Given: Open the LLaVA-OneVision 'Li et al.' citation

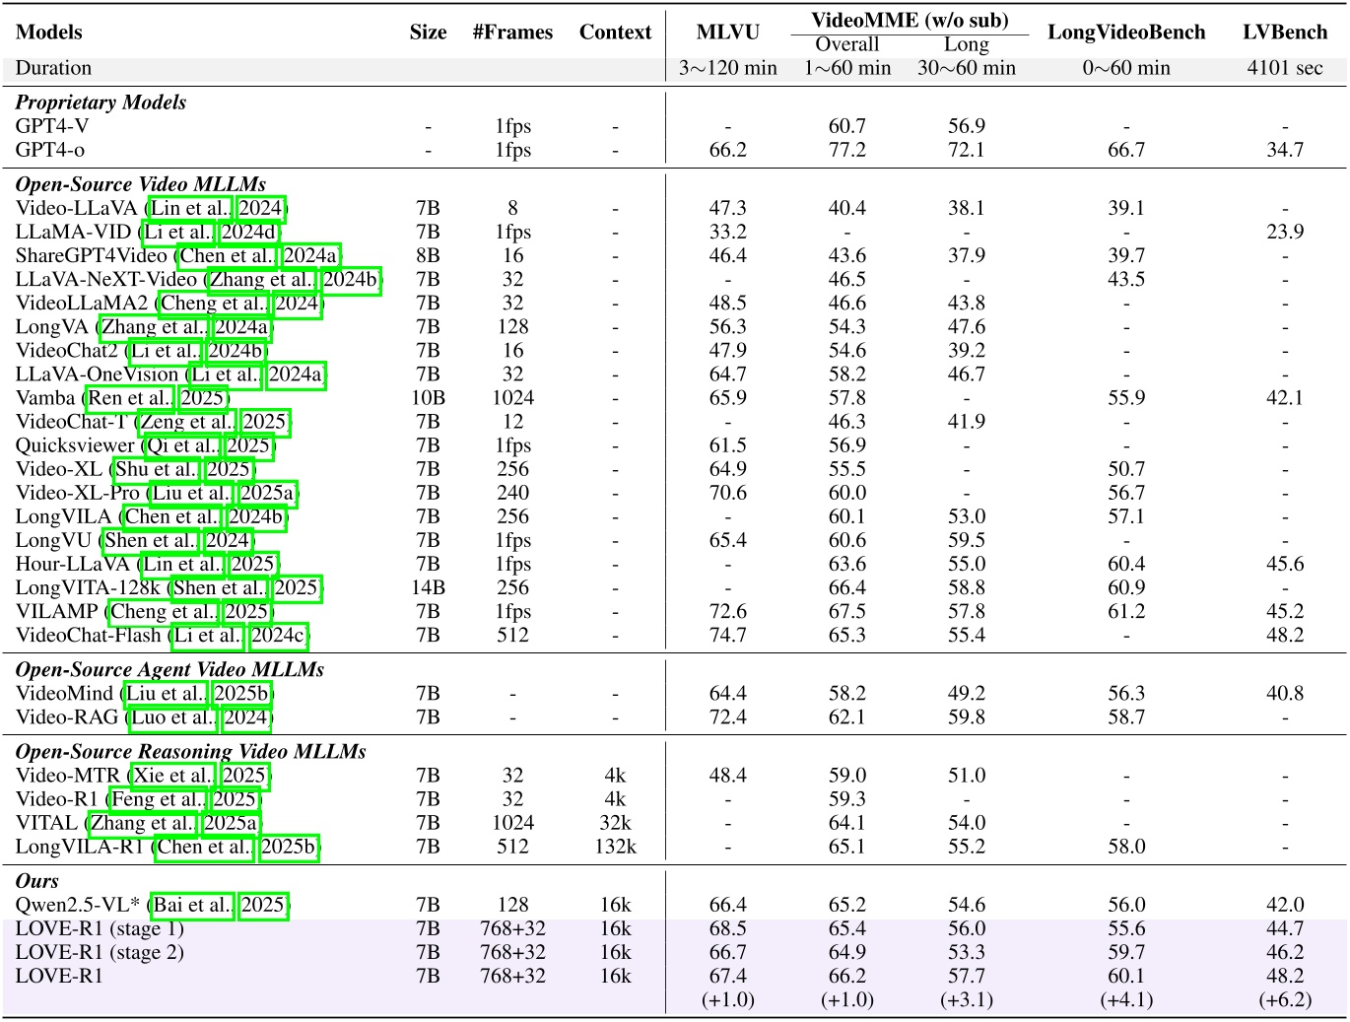Looking at the screenshot, I should click(226, 375).
